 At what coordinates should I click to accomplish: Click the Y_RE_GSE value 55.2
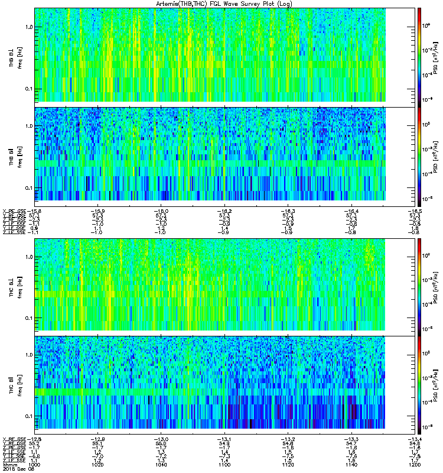click(x=34, y=444)
